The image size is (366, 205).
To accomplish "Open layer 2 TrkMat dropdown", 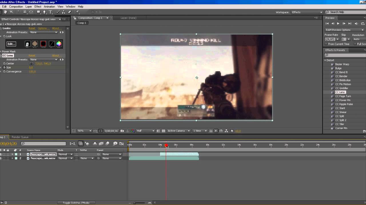I will click(87, 158).
